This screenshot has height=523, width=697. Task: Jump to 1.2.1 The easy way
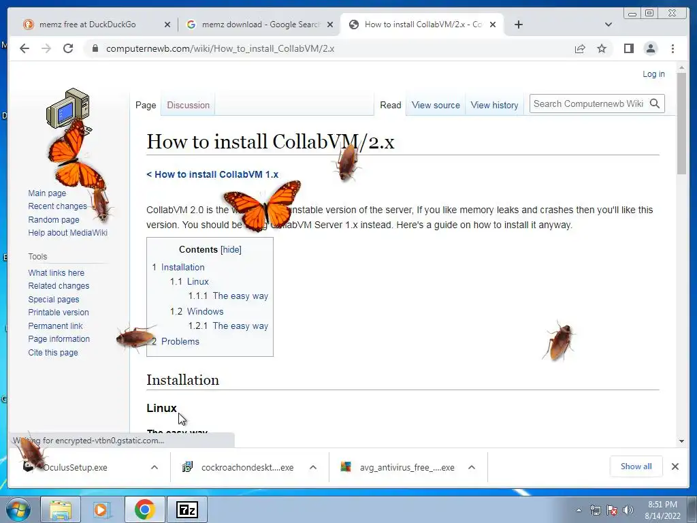point(228,326)
